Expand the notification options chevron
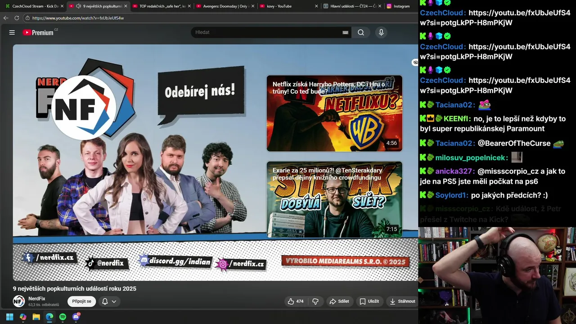The height and width of the screenshot is (324, 576). 114,301
